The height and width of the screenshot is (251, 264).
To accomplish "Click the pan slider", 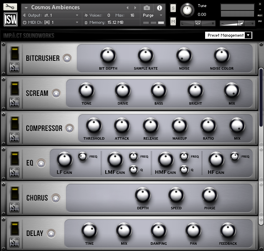I will 198,23.
